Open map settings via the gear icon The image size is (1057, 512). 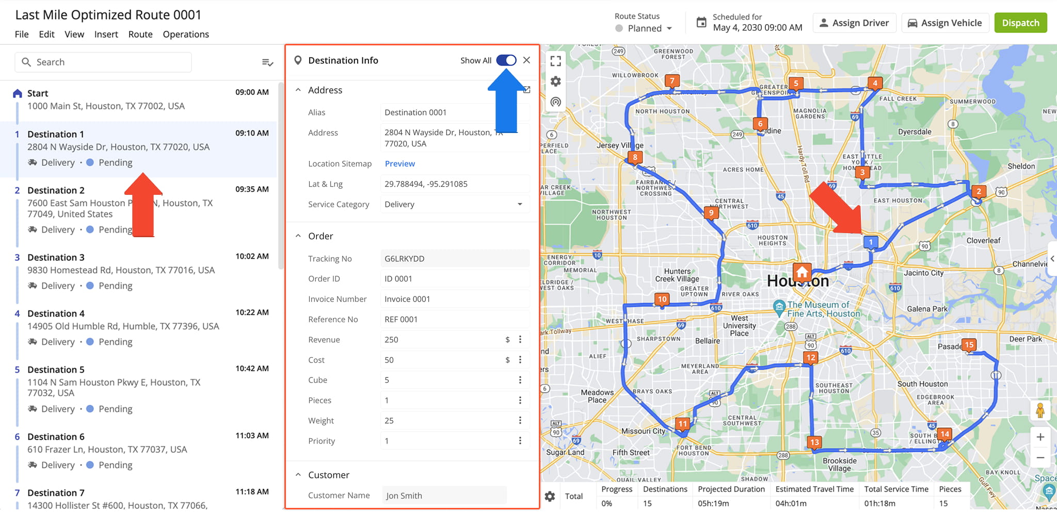(x=556, y=81)
